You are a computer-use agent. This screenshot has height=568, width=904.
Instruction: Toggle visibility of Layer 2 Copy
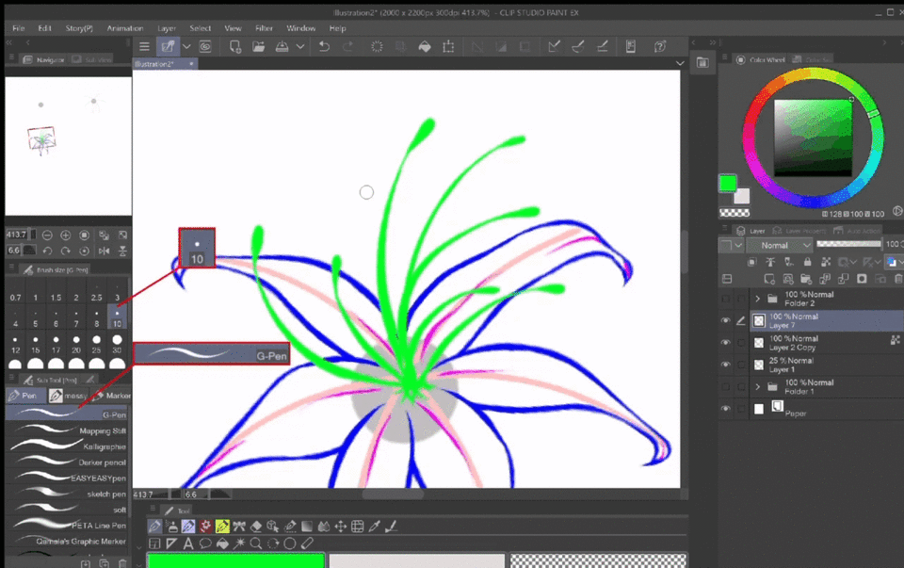(725, 342)
